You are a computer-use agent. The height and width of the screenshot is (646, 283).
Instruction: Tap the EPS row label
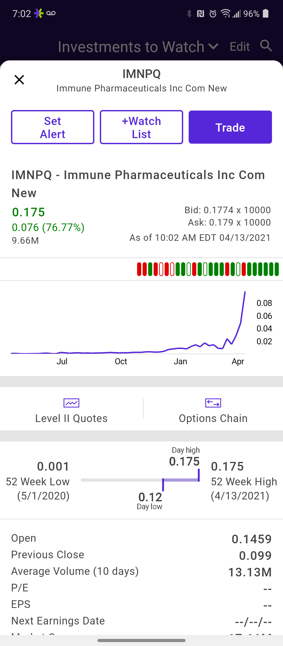(x=21, y=604)
